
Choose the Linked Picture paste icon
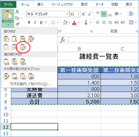(31, 76)
